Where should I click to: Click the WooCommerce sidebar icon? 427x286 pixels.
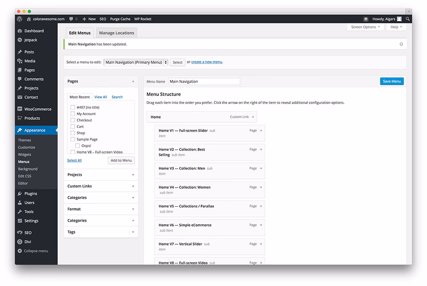pos(20,109)
